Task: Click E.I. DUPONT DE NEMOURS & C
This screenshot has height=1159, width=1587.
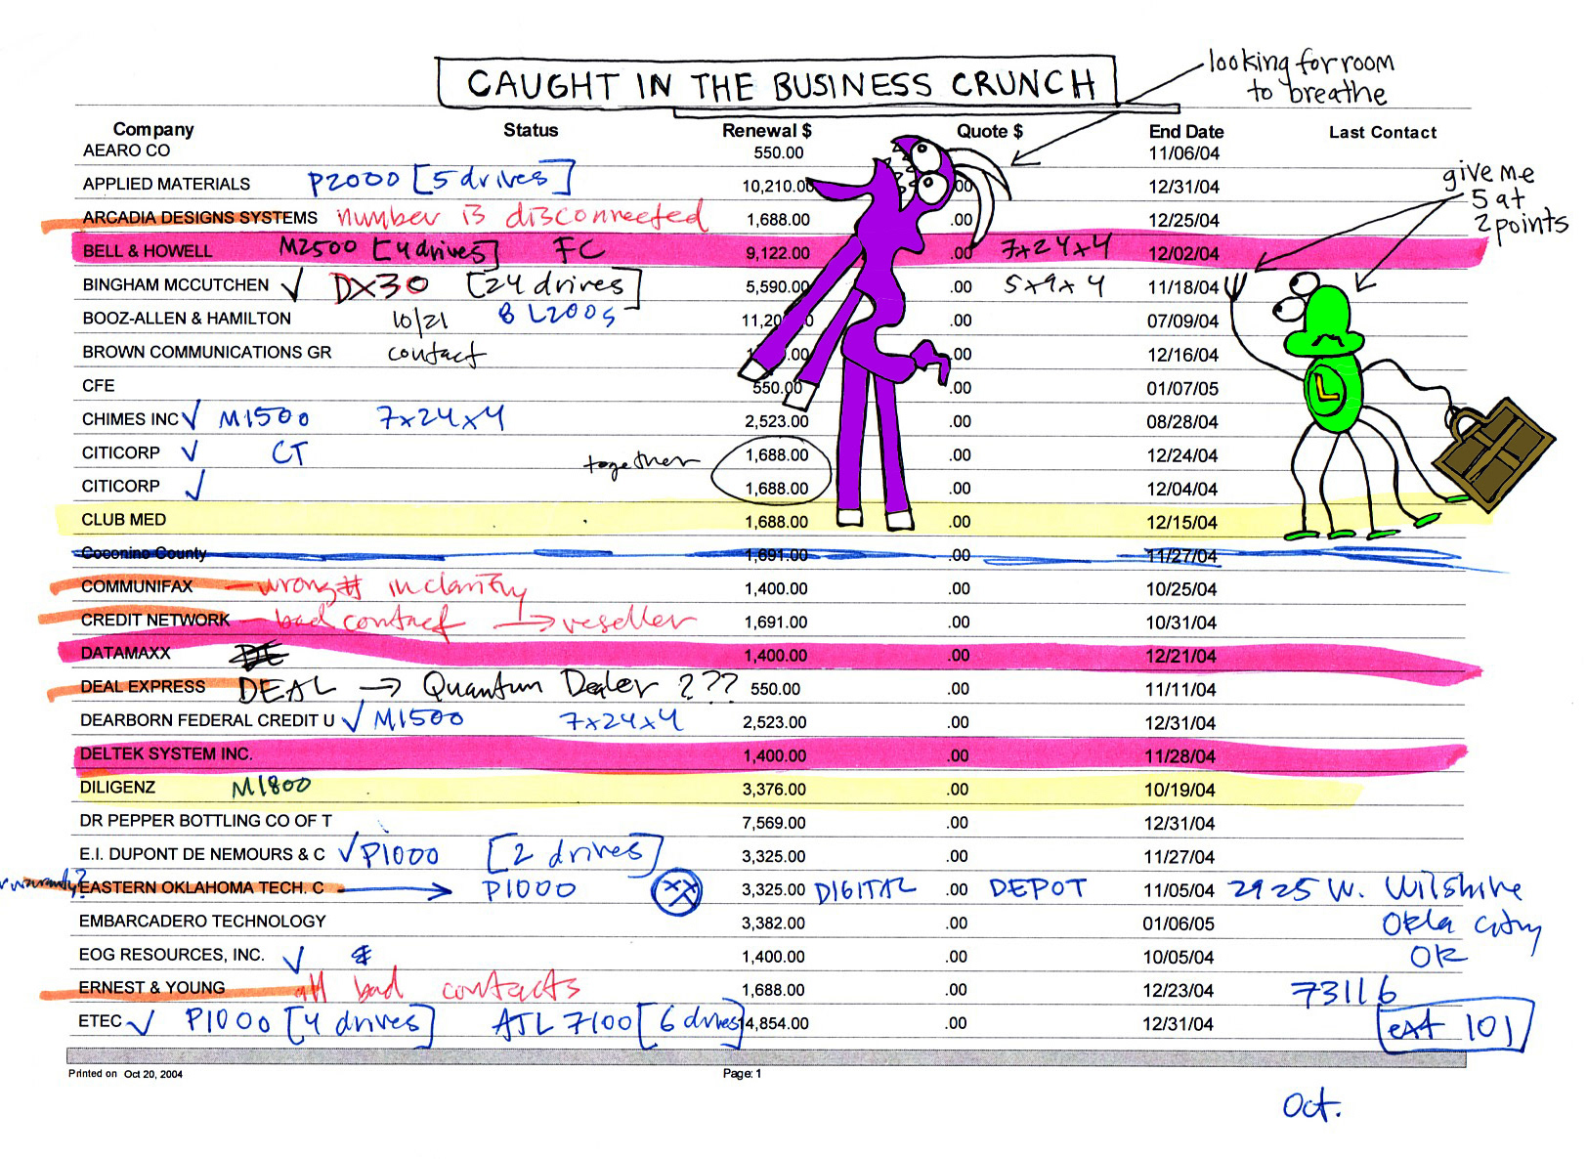Action: (x=202, y=854)
